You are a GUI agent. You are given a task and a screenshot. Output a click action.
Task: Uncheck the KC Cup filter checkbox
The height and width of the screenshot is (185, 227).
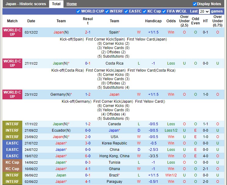click(x=145, y=11)
